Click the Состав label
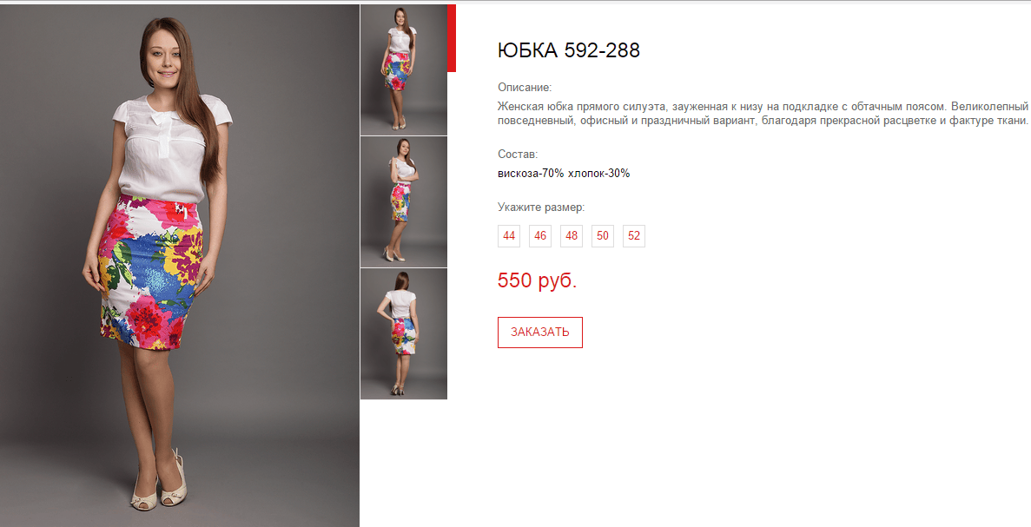Screen dimensions: 1031x527 tap(518, 155)
